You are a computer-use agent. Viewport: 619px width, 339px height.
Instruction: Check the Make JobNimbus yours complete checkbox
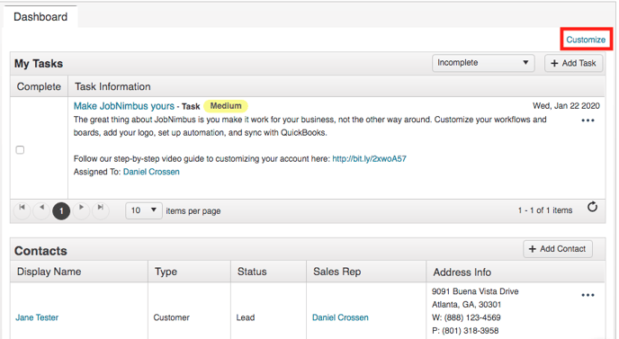20,149
